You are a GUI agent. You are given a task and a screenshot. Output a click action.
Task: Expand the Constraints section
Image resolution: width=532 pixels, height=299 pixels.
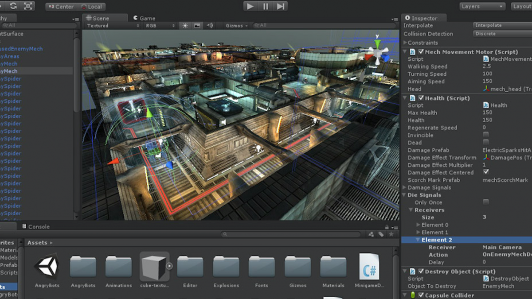(405, 43)
